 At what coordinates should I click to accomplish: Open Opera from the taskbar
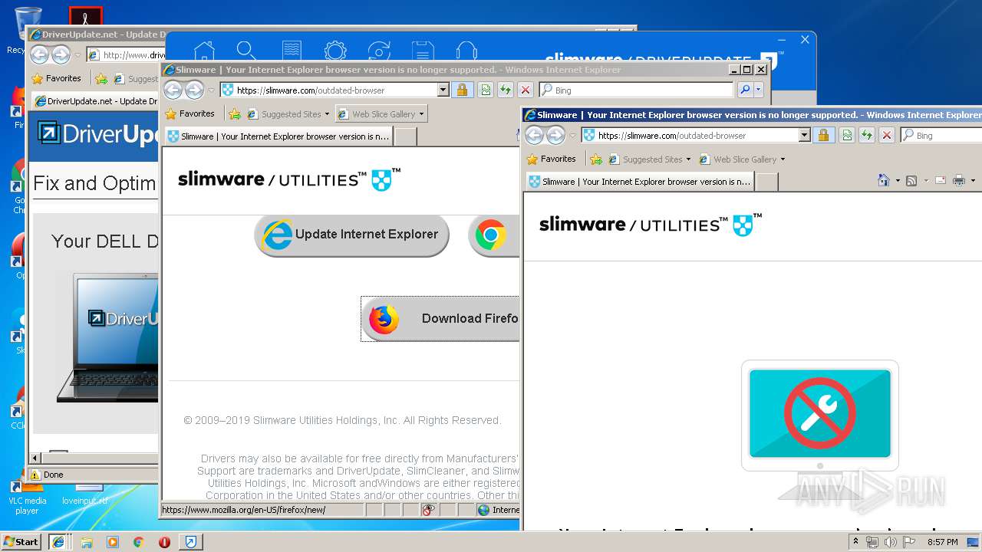point(164,542)
